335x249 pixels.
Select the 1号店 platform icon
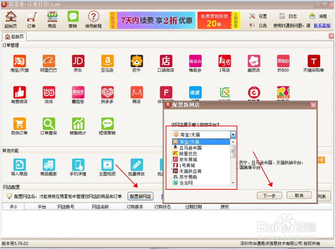coord(224,61)
